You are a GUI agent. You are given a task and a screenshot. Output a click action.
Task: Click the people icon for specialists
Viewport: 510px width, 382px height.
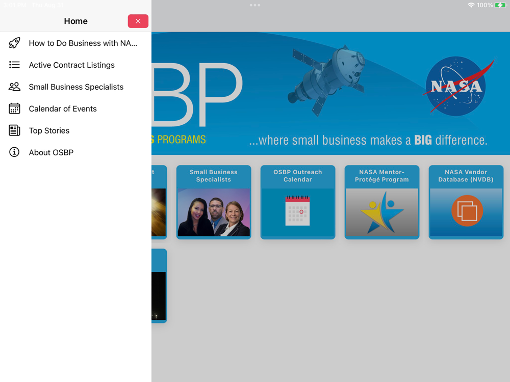point(14,87)
